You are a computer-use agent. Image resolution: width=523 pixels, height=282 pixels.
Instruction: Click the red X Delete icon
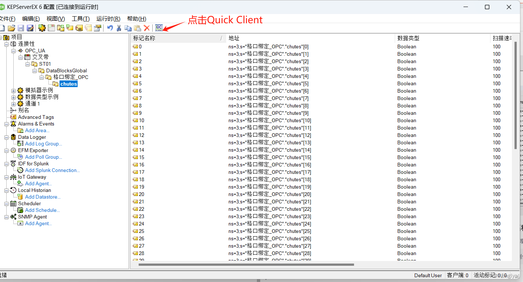147,28
